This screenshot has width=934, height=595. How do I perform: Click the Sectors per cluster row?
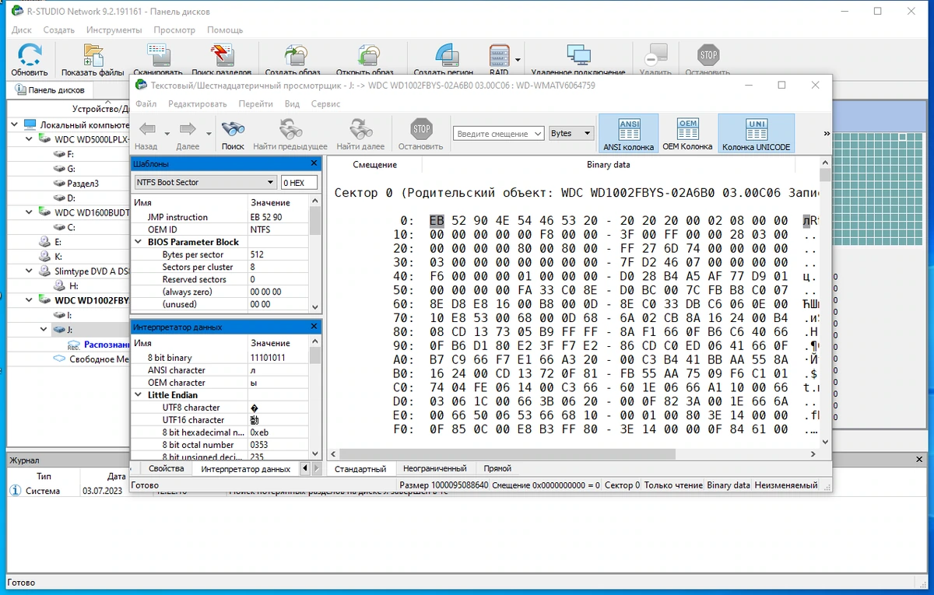coord(221,267)
